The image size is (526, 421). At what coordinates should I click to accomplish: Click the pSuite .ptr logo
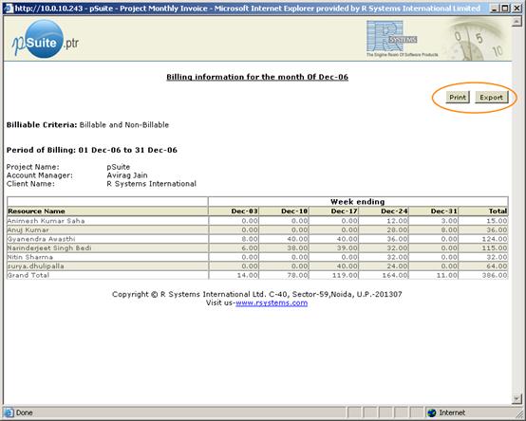pos(46,39)
